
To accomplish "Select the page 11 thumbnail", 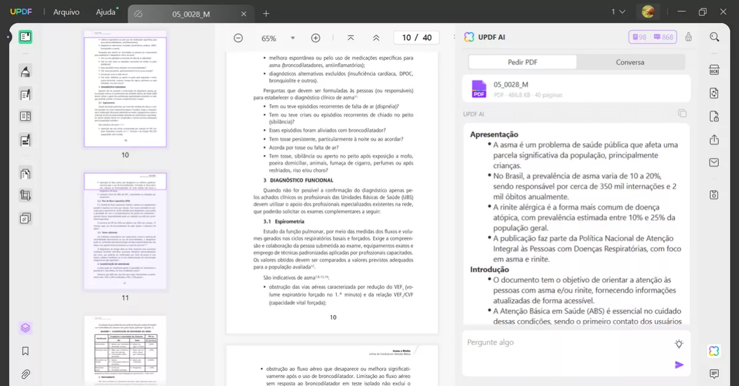I will coord(125,230).
